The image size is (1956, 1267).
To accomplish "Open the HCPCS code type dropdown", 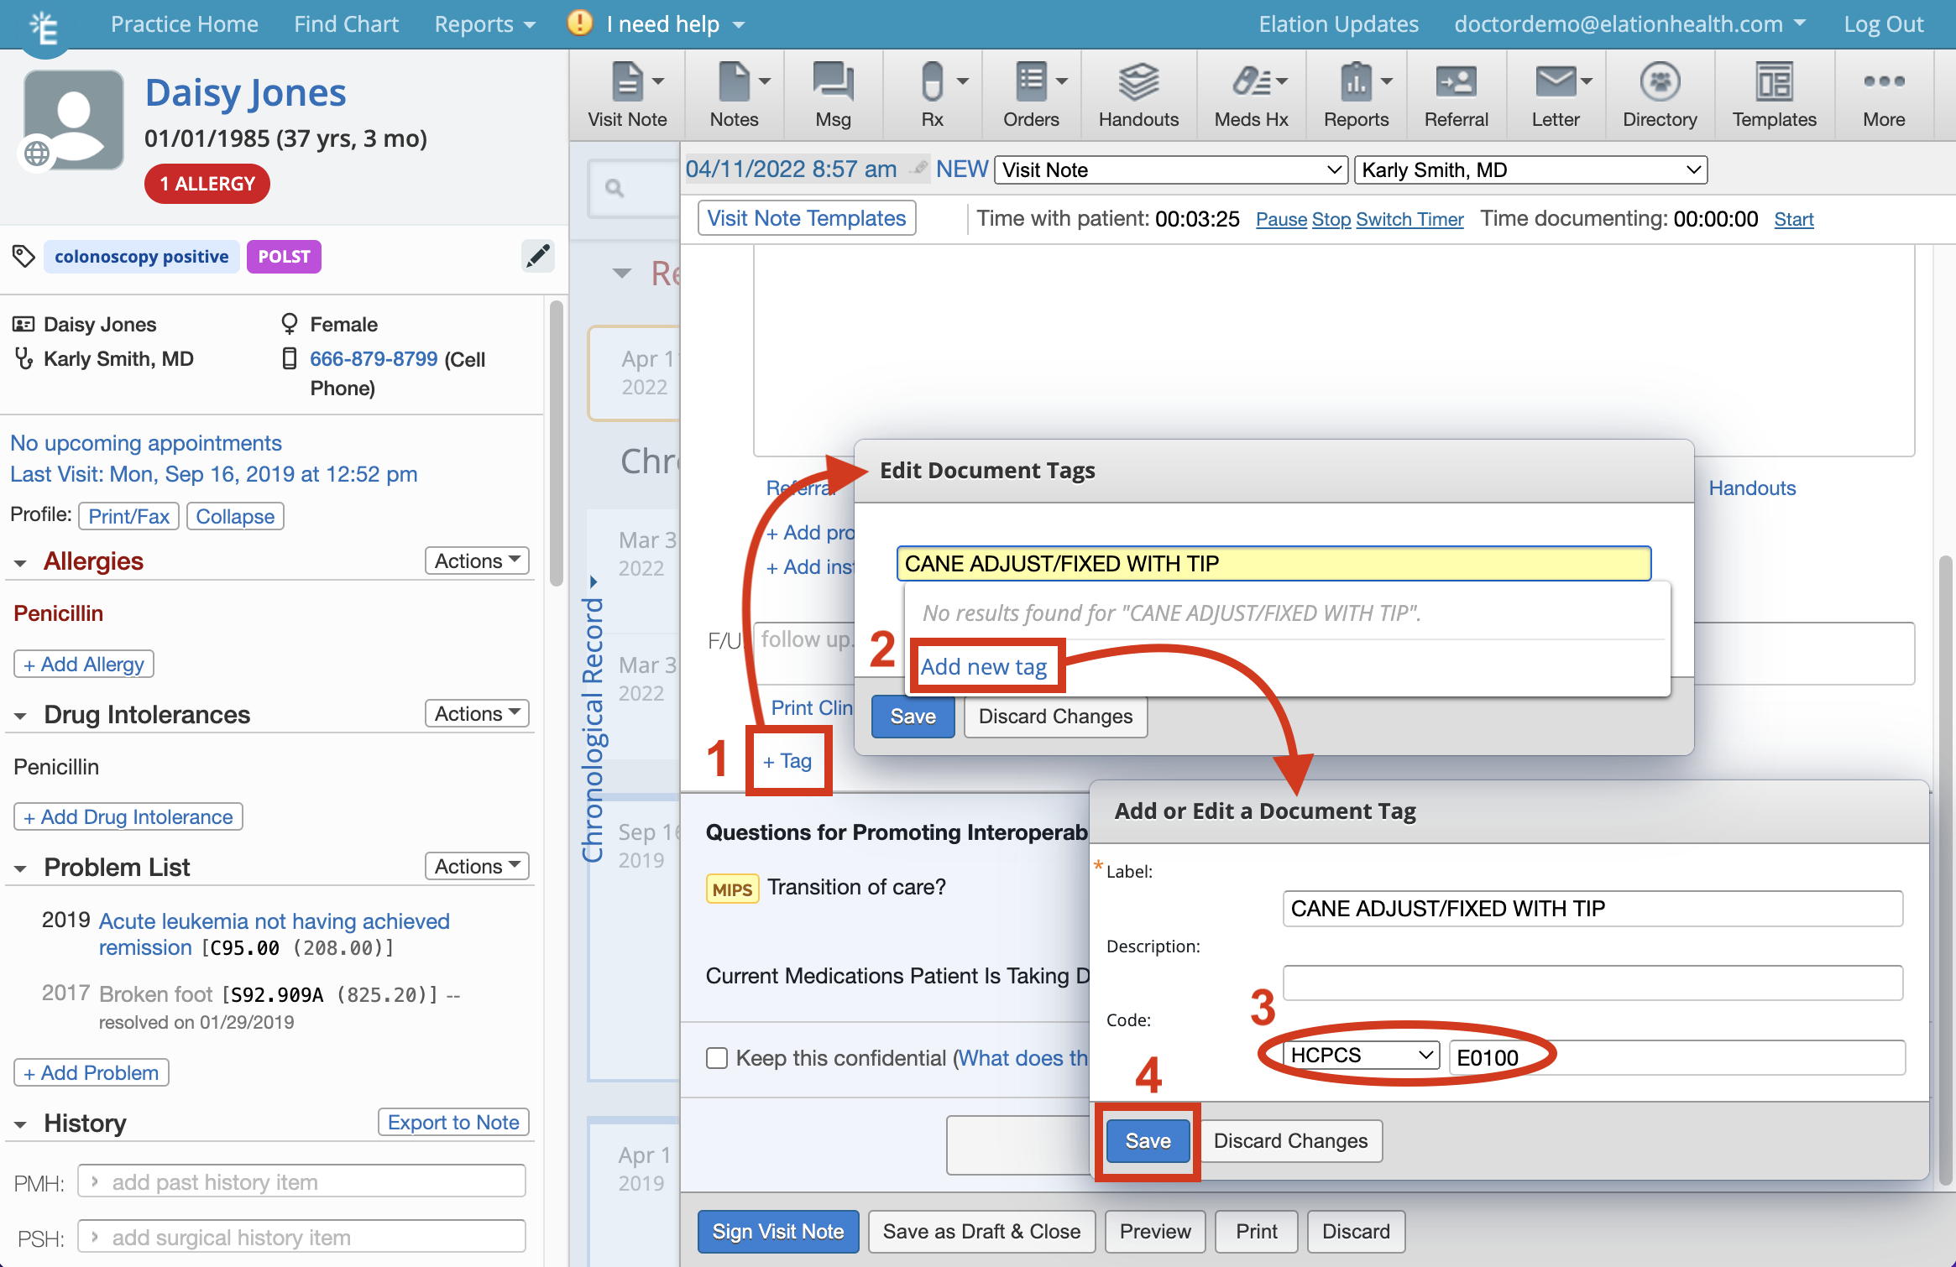I will [x=1360, y=1056].
